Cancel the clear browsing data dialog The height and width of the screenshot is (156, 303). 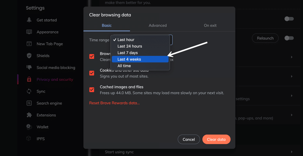click(189, 139)
